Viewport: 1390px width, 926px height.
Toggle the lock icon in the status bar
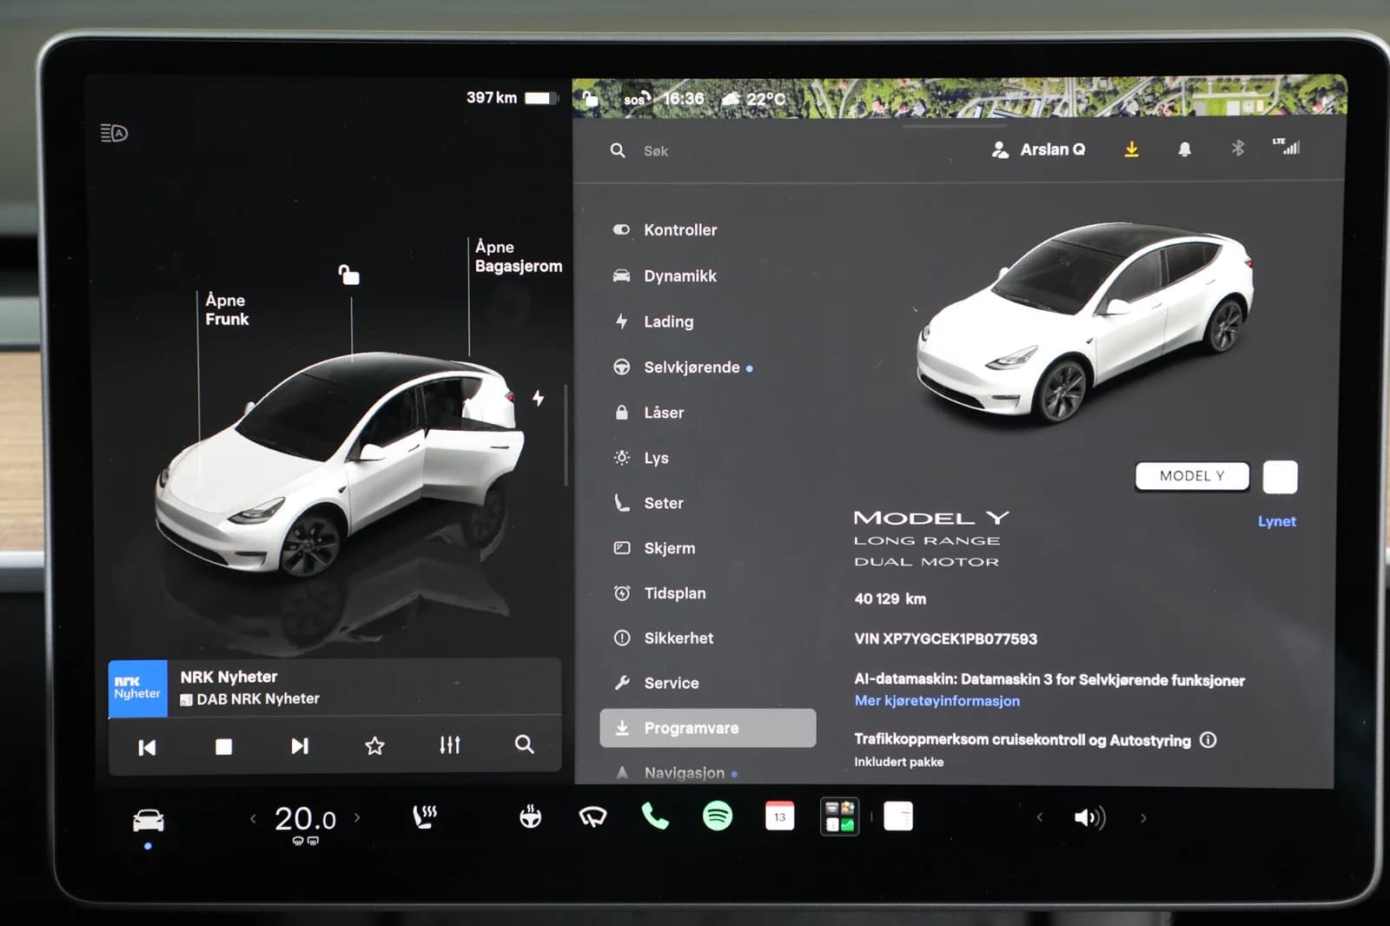click(591, 99)
